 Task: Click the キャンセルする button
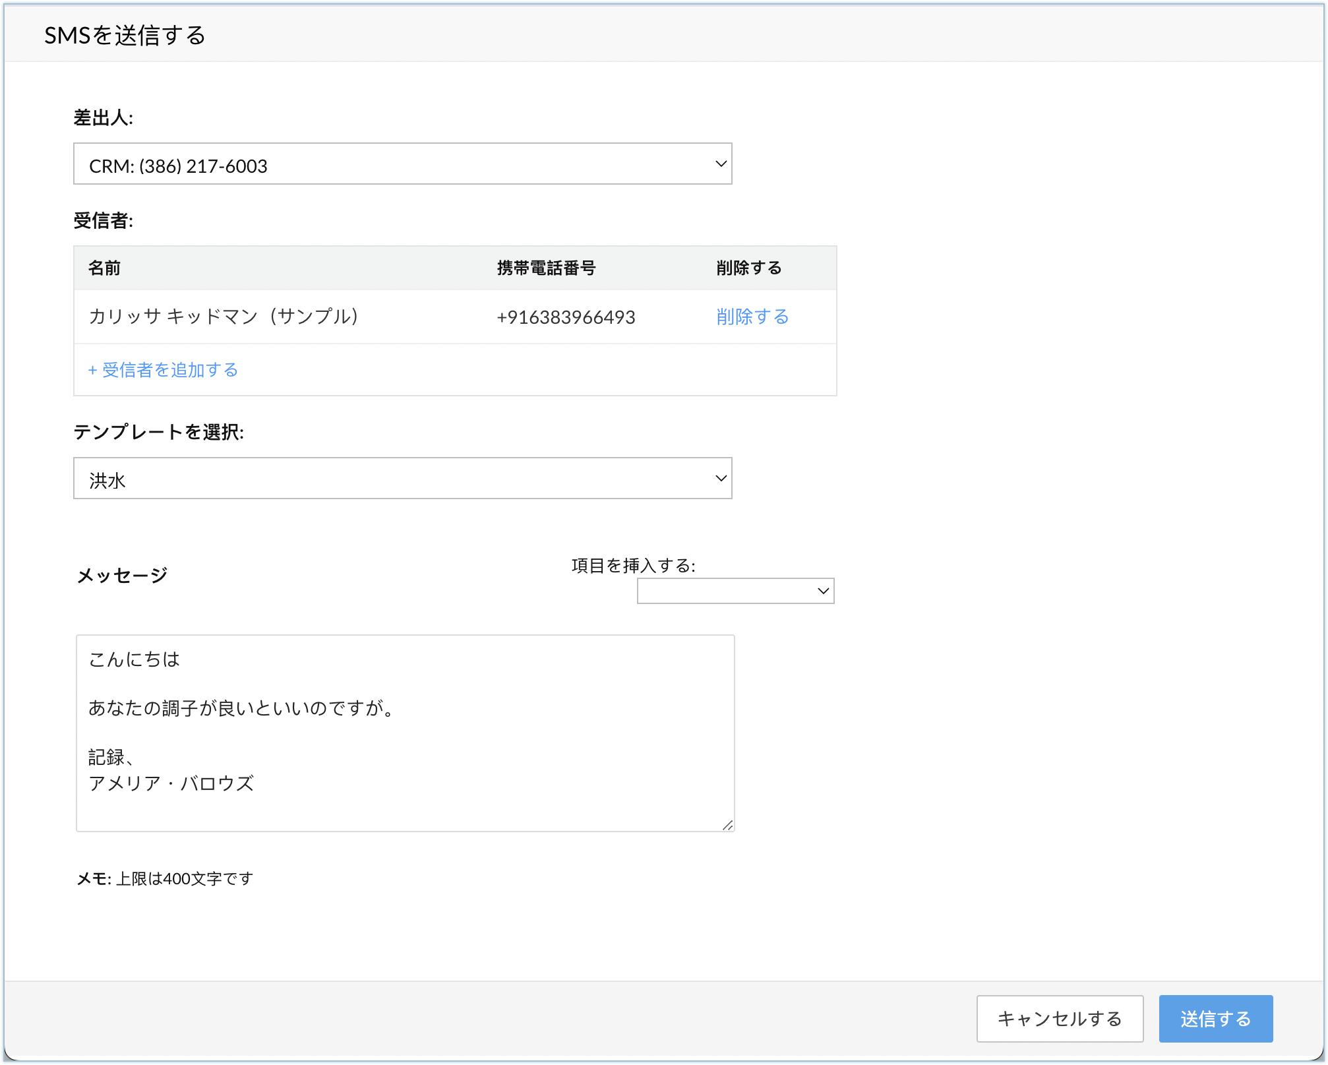(1060, 1019)
